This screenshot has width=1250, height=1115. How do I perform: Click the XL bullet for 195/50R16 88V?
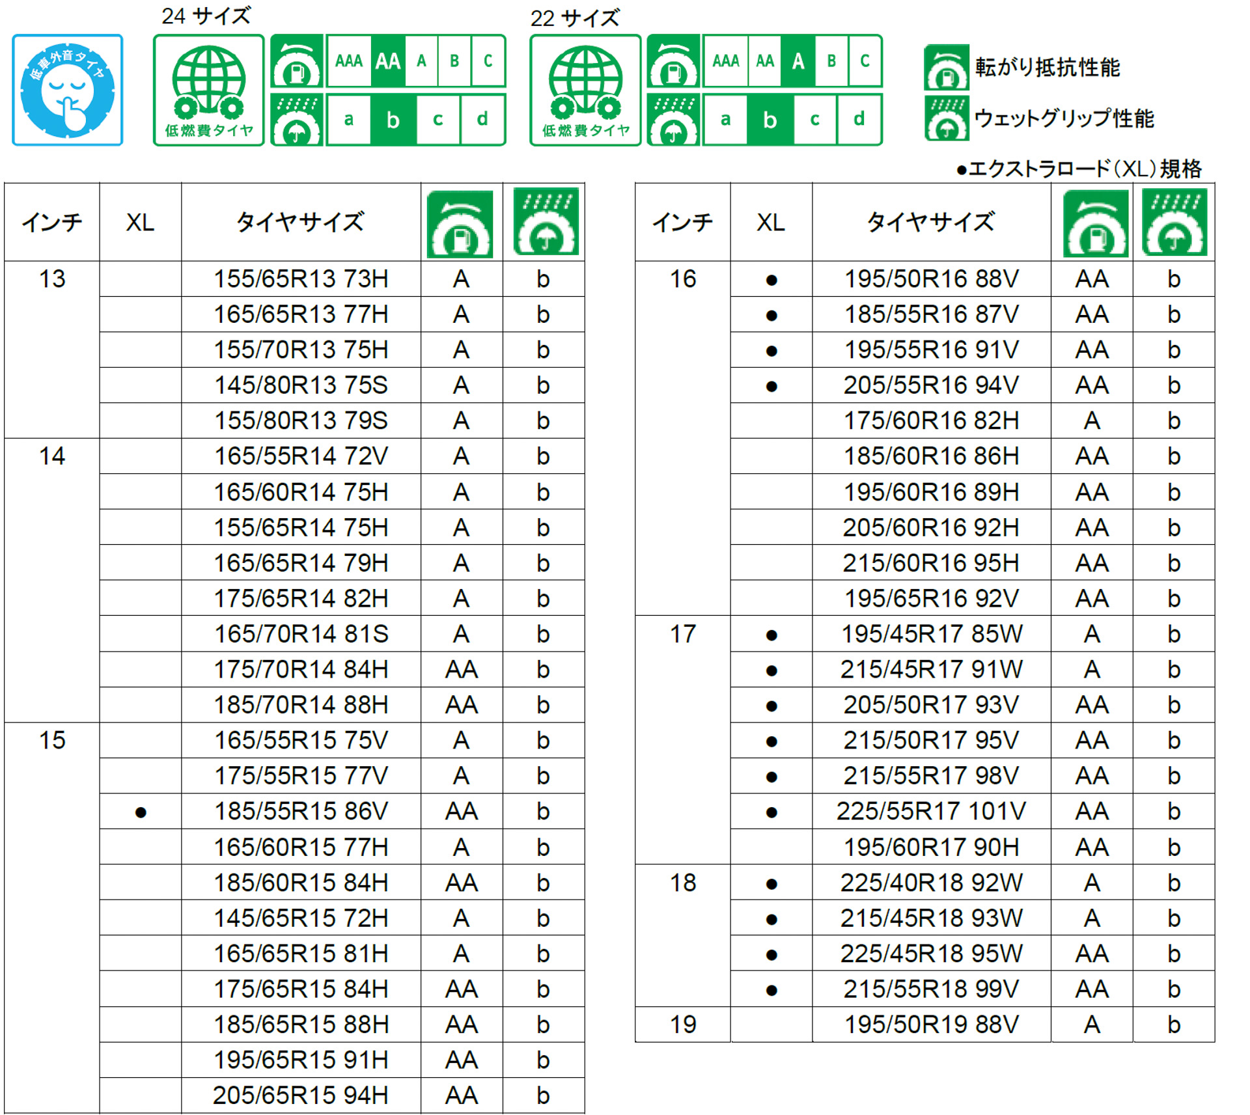[771, 280]
